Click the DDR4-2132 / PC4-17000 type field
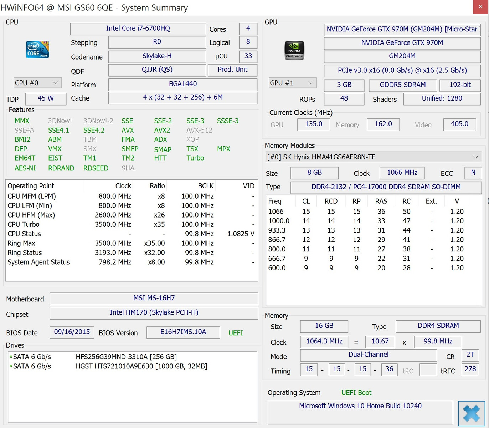This screenshot has height=428, width=489. (x=386, y=187)
